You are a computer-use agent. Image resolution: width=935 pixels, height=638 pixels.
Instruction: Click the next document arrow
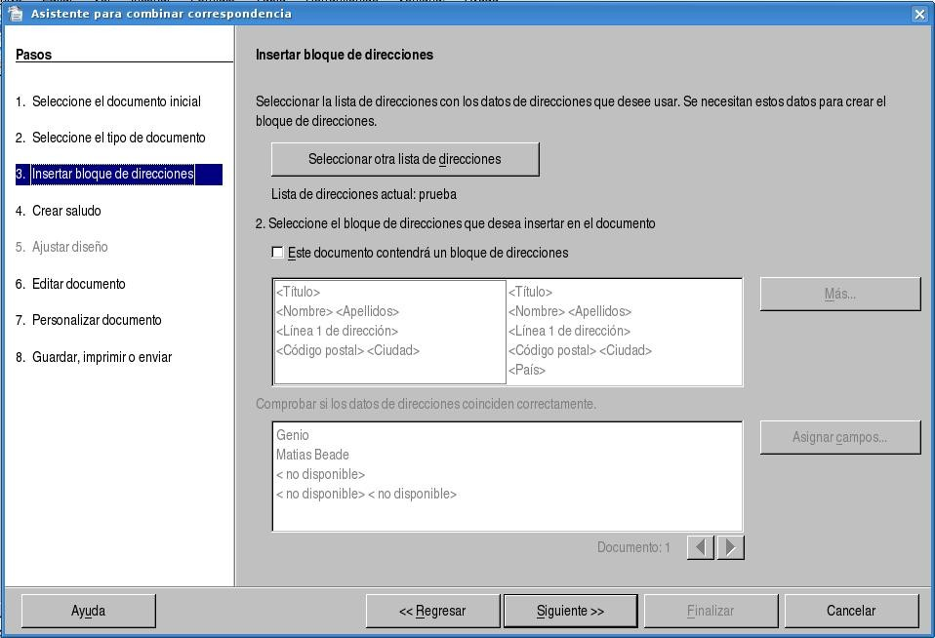click(x=731, y=547)
